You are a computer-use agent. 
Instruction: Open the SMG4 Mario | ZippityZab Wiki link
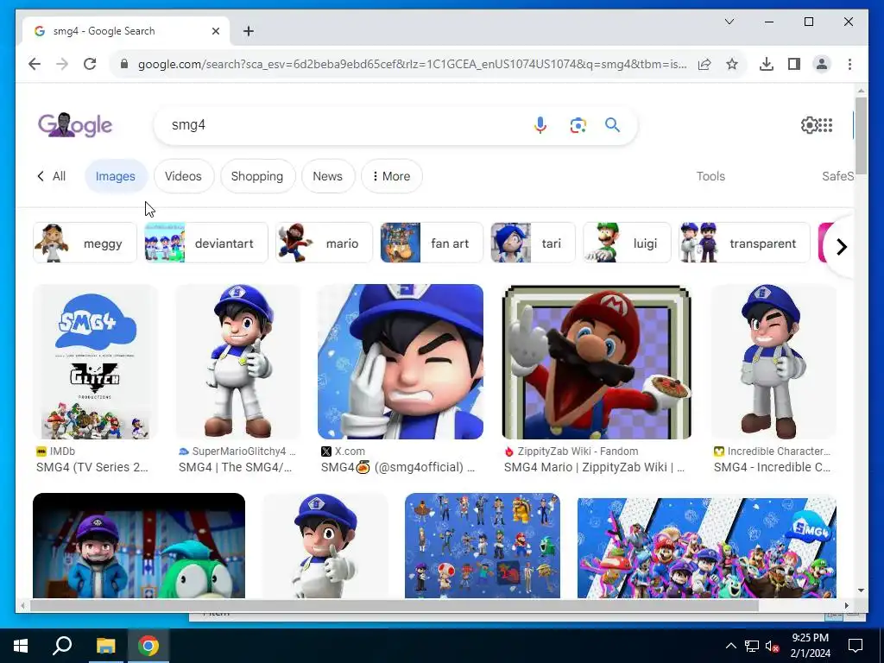point(594,467)
